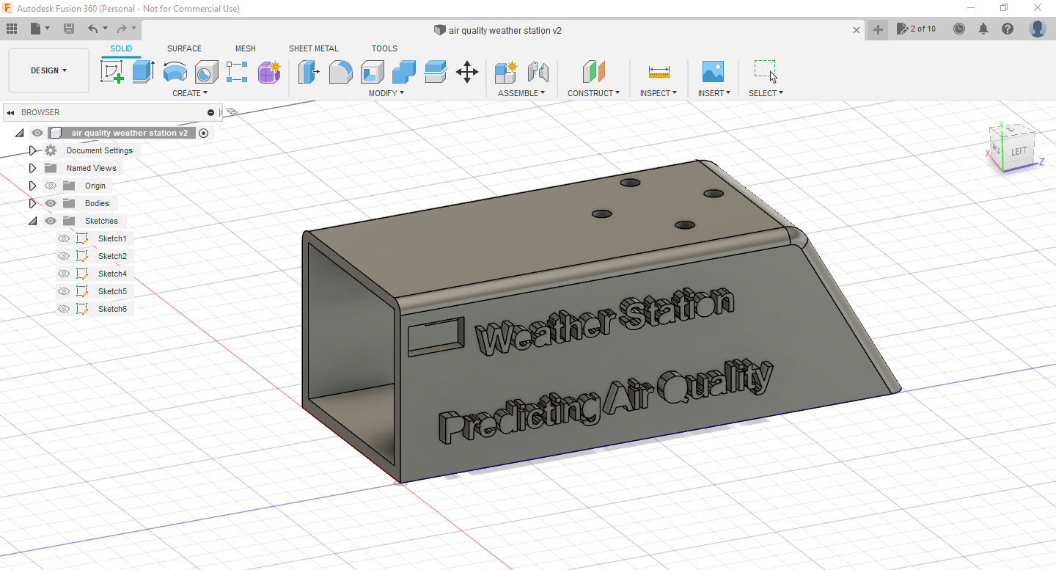Activate the Move/Copy tool
This screenshot has width=1056, height=570.
[467, 72]
